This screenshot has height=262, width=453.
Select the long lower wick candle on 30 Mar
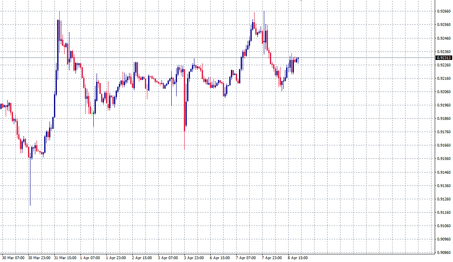[29, 178]
